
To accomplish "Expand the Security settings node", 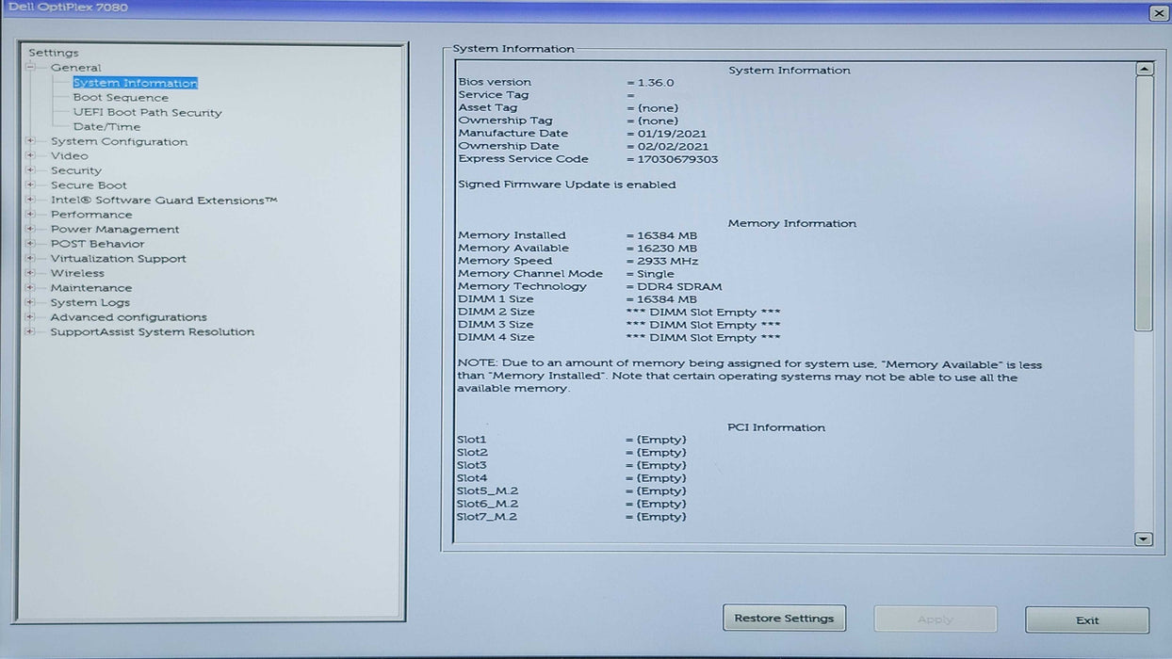I will [x=31, y=171].
